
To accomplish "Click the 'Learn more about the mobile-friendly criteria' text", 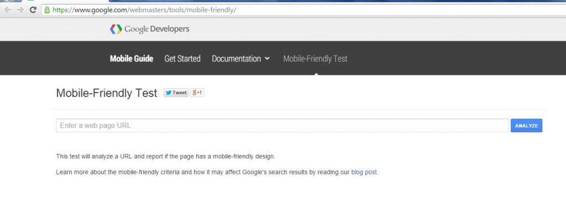I will [117, 172].
